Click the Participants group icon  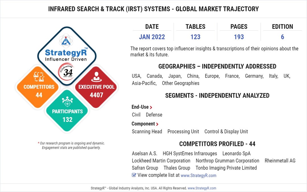[x=67, y=102]
